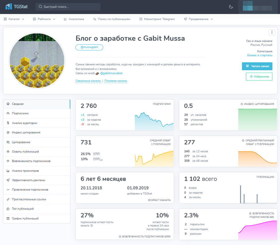
Task: Click the Продвижение rocket icon
Action: point(185,19)
